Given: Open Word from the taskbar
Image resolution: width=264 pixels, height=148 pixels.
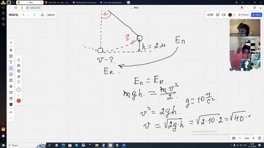Looking at the screenshot, I should point(83,145).
